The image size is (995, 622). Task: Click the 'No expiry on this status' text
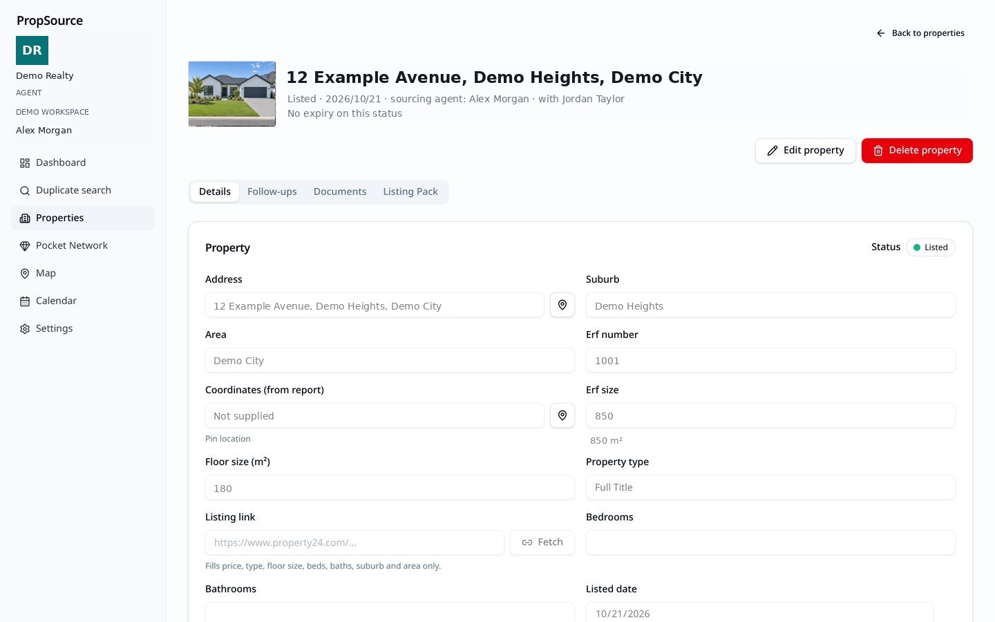(x=345, y=113)
